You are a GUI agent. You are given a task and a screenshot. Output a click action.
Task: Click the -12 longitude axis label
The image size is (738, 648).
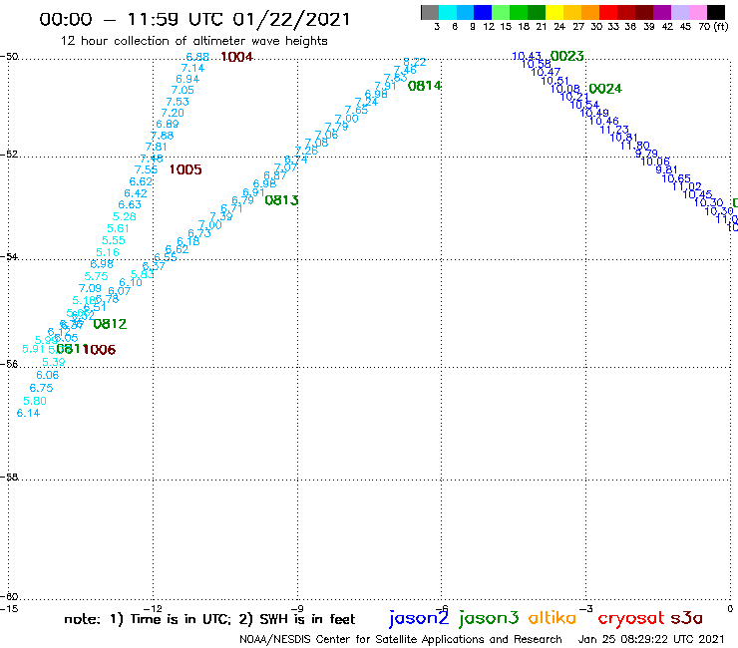[153, 609]
